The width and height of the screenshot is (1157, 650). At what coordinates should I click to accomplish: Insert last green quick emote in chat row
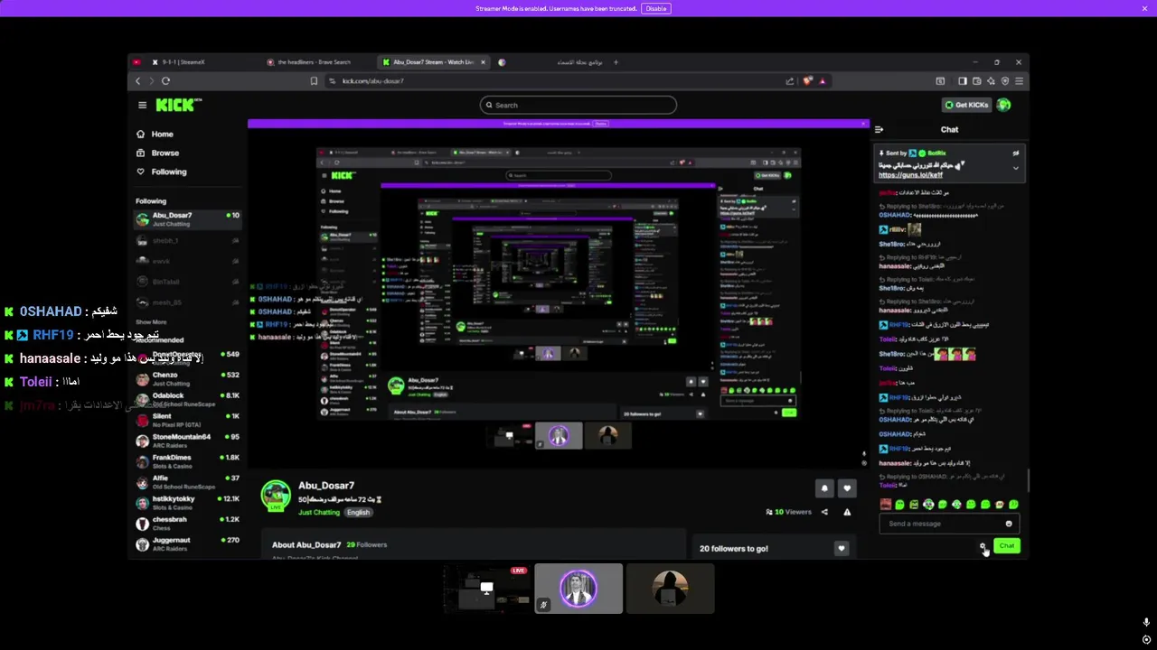click(1013, 505)
